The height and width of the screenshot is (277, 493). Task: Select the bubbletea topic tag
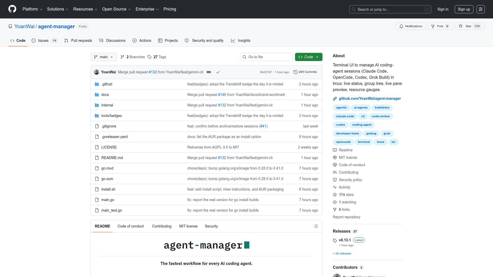(x=382, y=108)
